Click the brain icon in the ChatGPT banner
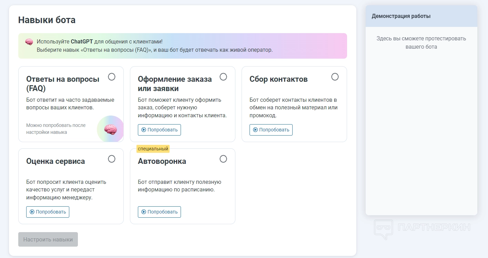 29,42
